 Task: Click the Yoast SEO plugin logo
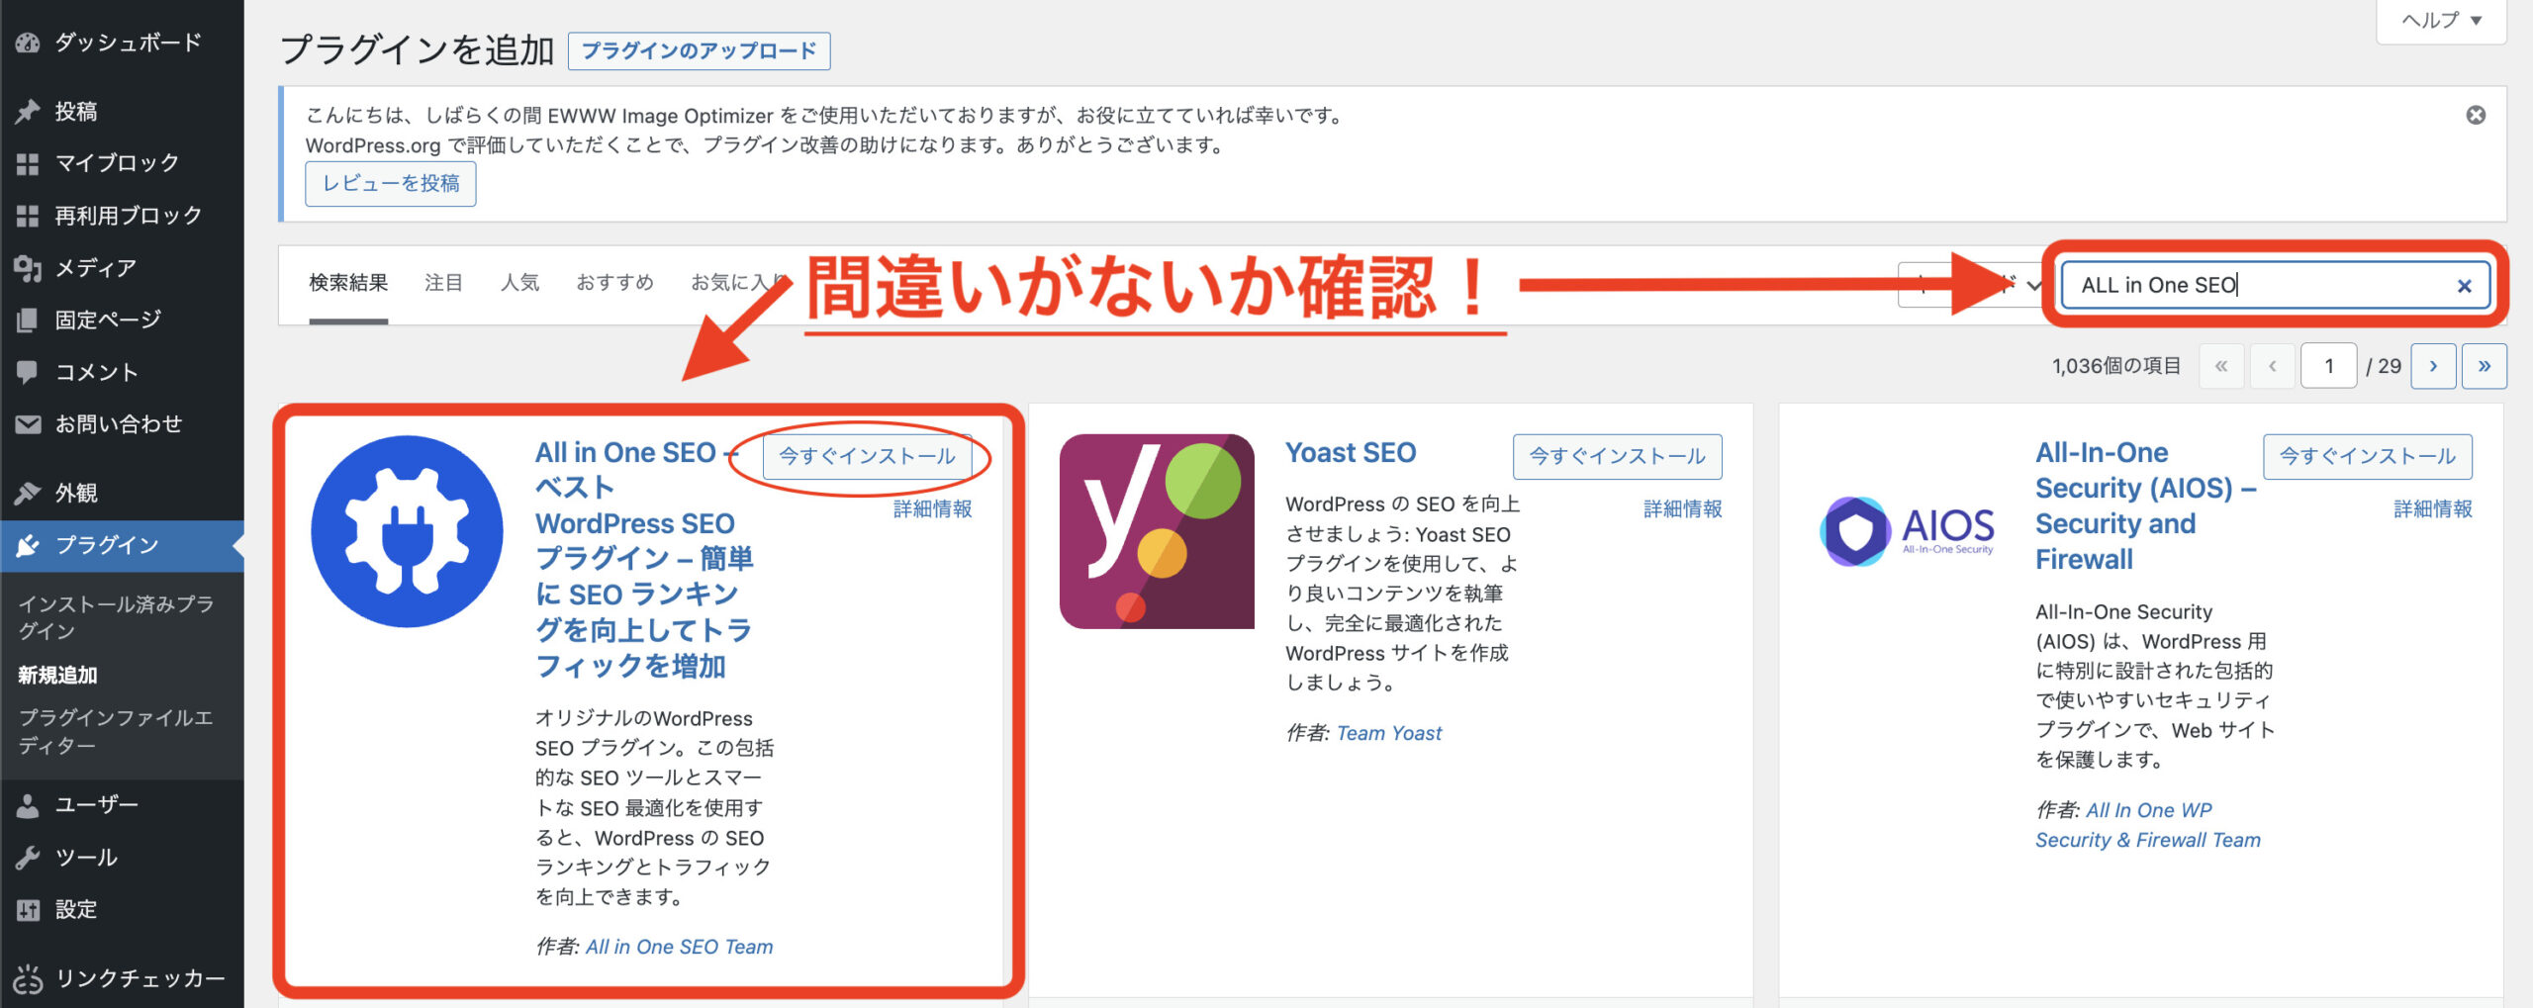click(x=1157, y=531)
